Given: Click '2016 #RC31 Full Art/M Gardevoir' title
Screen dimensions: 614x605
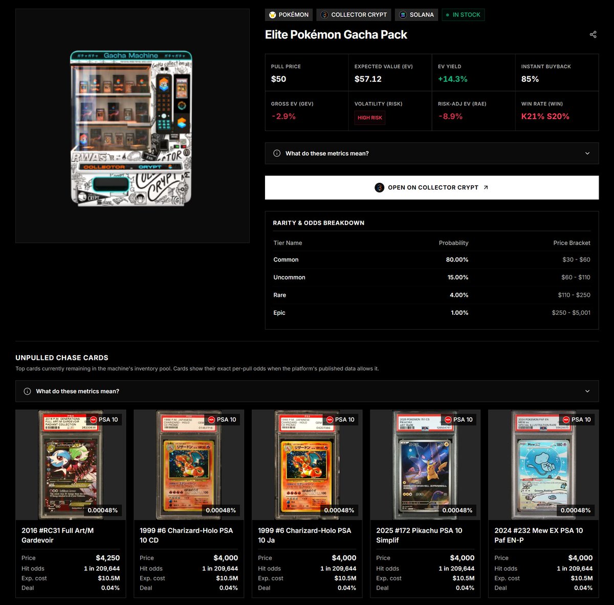Looking at the screenshot, I should coord(58,535).
